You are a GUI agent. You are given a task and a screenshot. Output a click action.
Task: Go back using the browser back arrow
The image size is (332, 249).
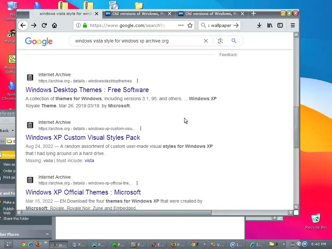pyautogui.click(x=23, y=25)
